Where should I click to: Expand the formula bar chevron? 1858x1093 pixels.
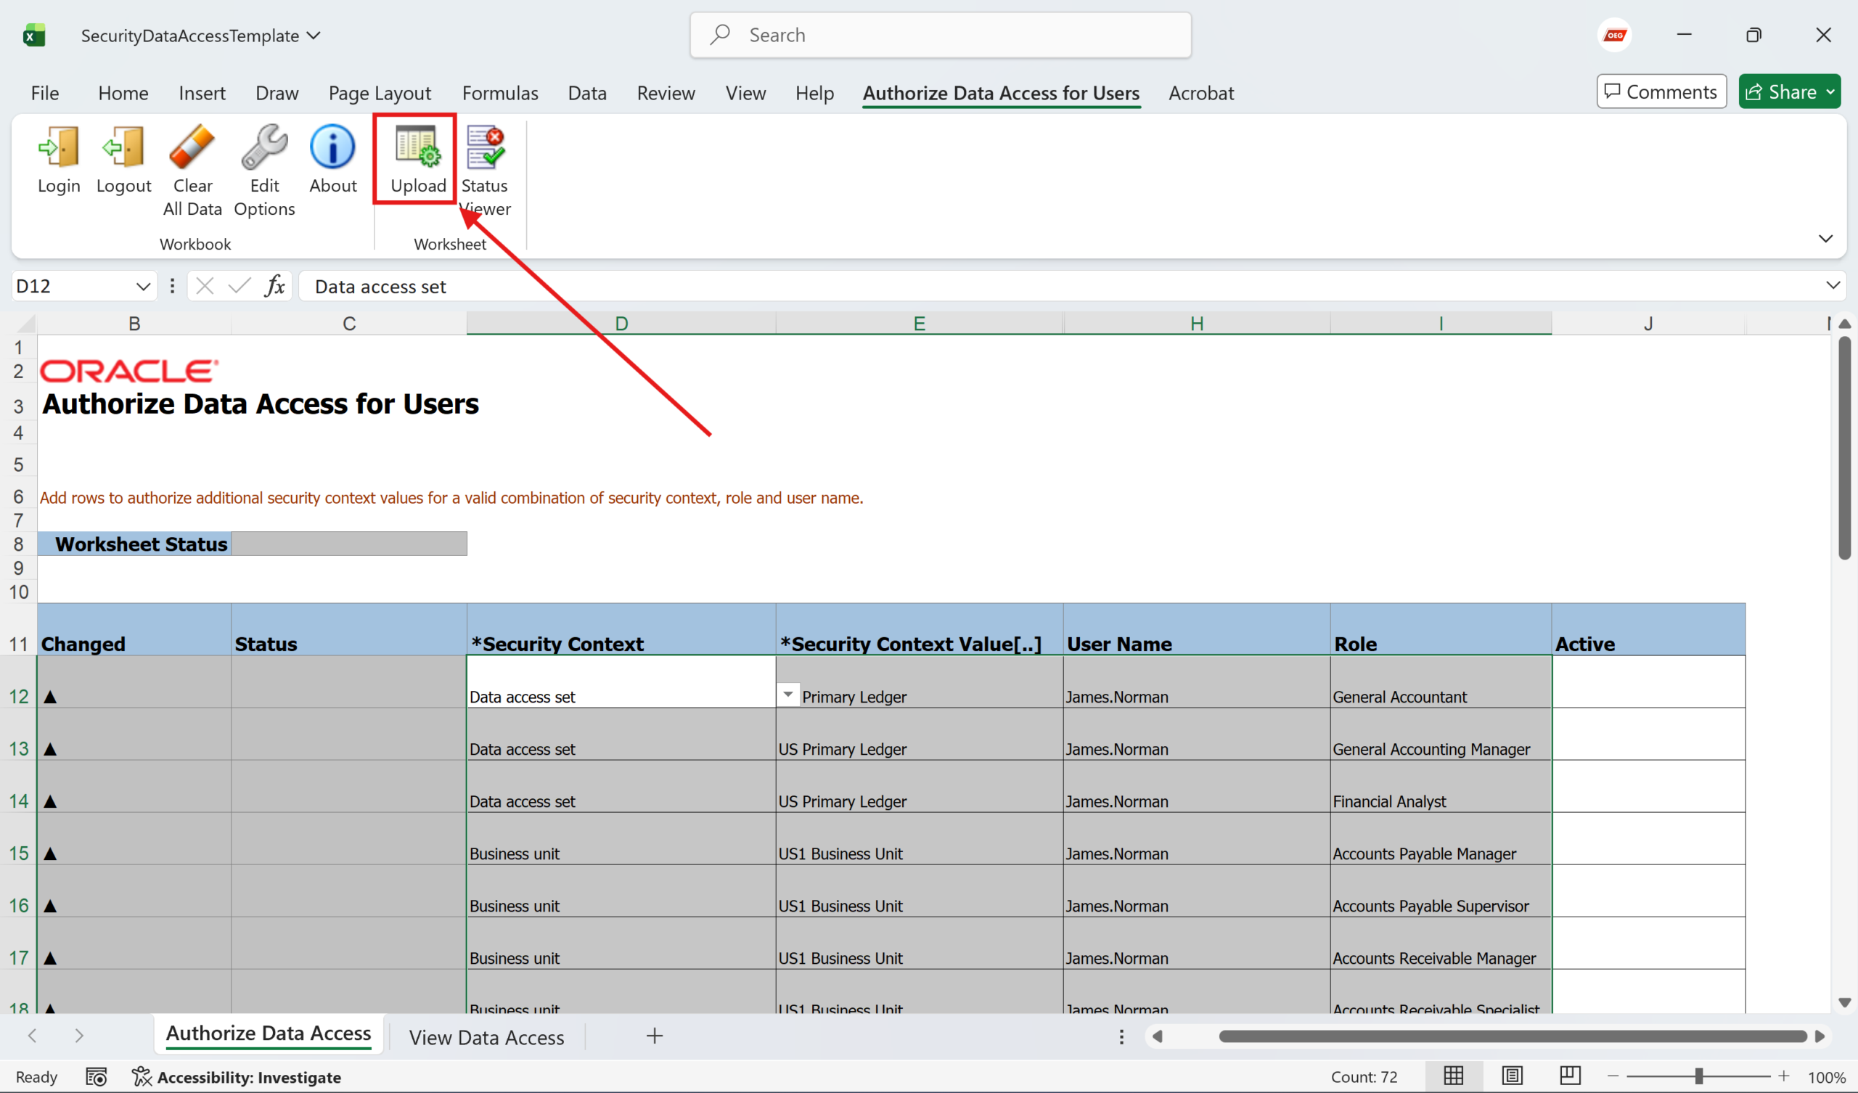point(1833,285)
